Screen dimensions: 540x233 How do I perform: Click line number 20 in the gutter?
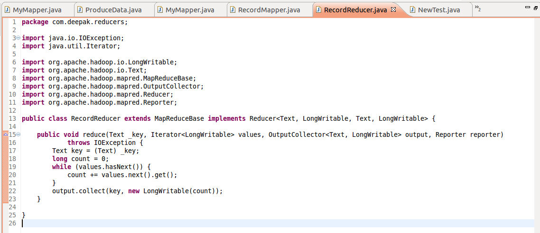12,175
